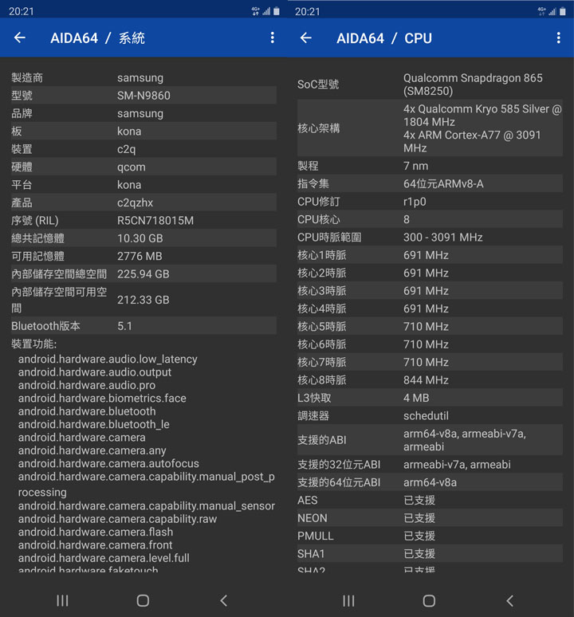Tap recent apps button under 系統 screen
This screenshot has width=574, height=617.
coord(62,600)
